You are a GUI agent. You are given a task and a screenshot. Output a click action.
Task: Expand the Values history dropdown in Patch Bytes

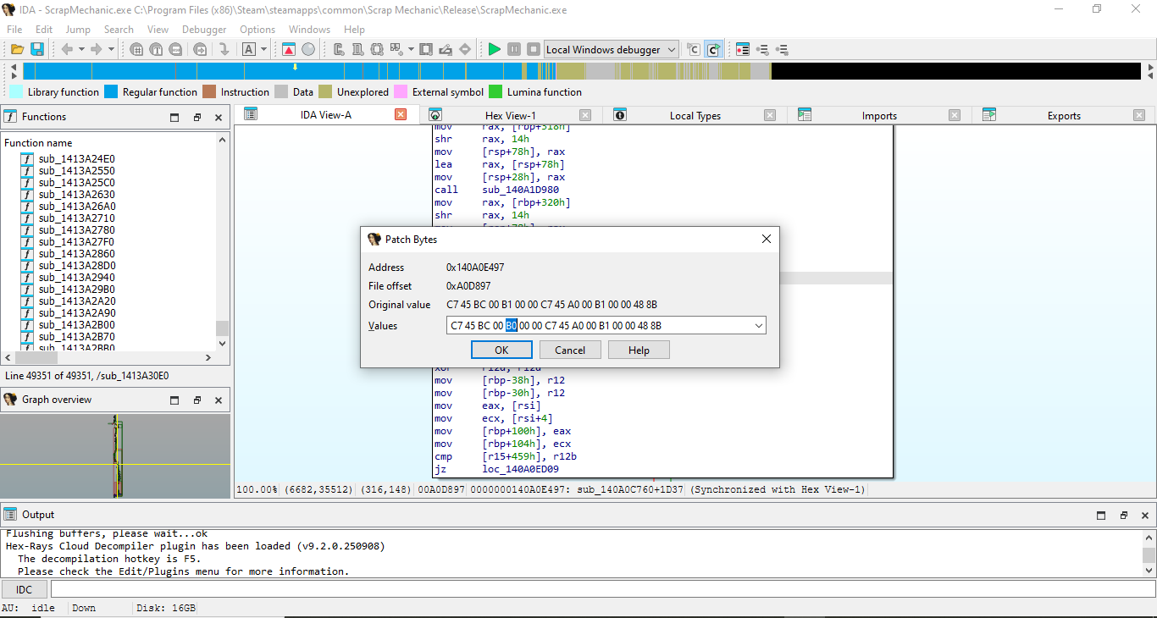757,325
